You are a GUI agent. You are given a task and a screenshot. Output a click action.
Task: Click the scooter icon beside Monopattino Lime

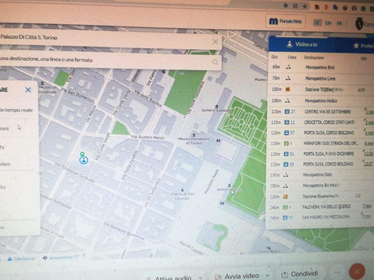pyautogui.click(x=288, y=78)
